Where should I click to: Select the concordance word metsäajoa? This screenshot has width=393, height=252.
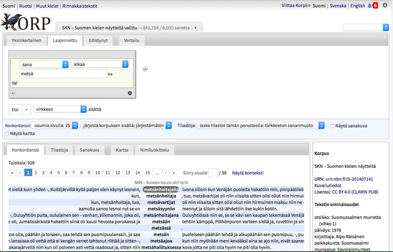[161, 241]
